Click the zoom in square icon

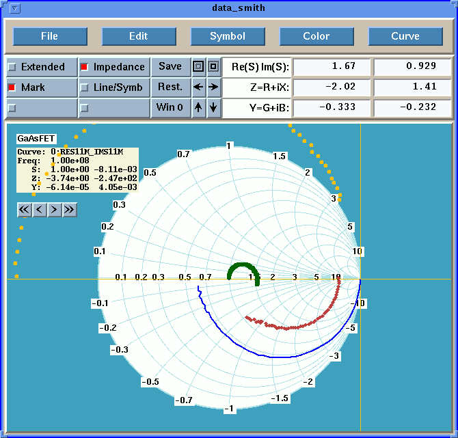[x=213, y=66]
